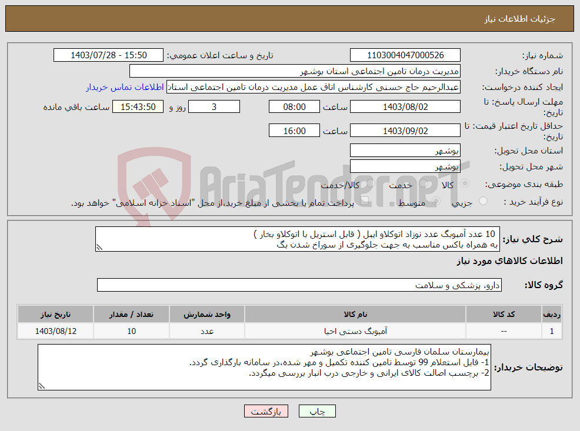Click price validity date 1403/09/02
The height and width of the screenshot is (431, 580).
[405, 131]
